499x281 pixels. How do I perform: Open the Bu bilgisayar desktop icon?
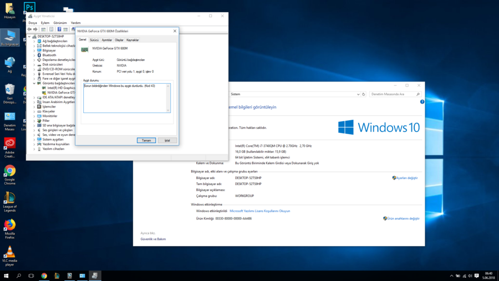[9, 36]
